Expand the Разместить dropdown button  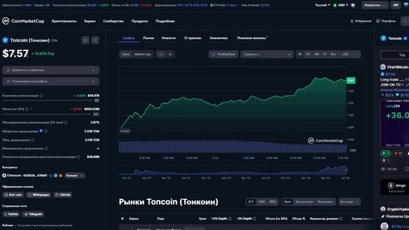374,5
